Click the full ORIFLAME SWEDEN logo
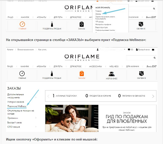The image size is (163, 144). point(82,57)
